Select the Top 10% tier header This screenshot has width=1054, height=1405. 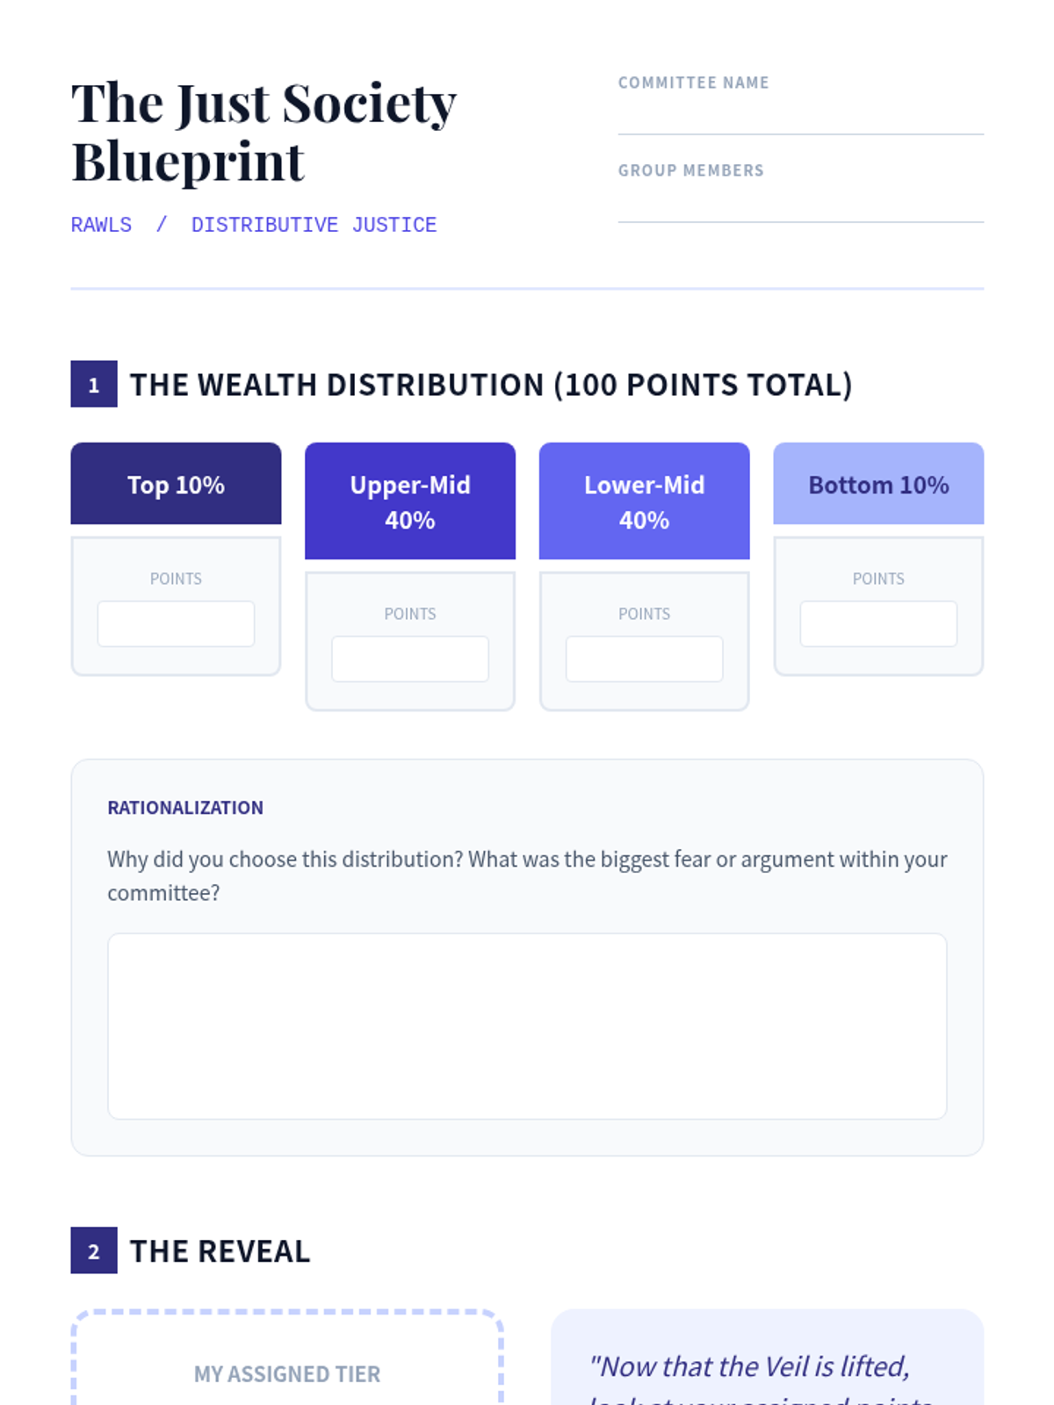pos(176,484)
